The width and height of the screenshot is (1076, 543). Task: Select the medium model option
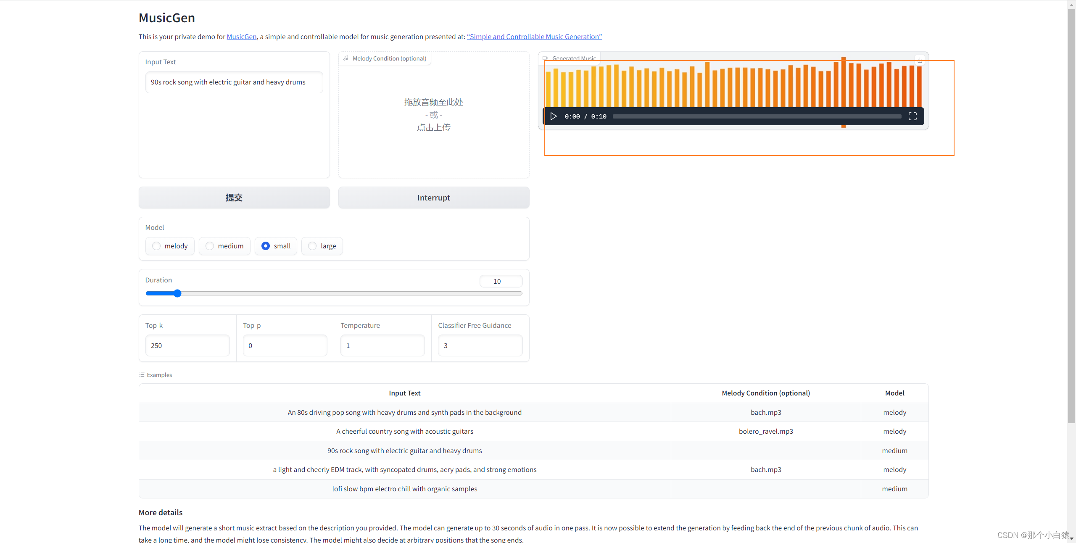click(210, 246)
